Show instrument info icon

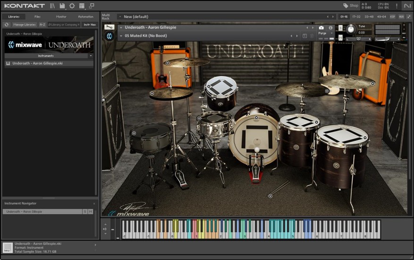(x=330, y=28)
